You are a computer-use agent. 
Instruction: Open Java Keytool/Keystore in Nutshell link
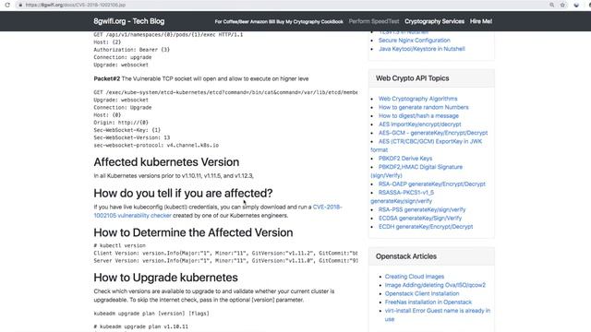pyautogui.click(x=422, y=49)
